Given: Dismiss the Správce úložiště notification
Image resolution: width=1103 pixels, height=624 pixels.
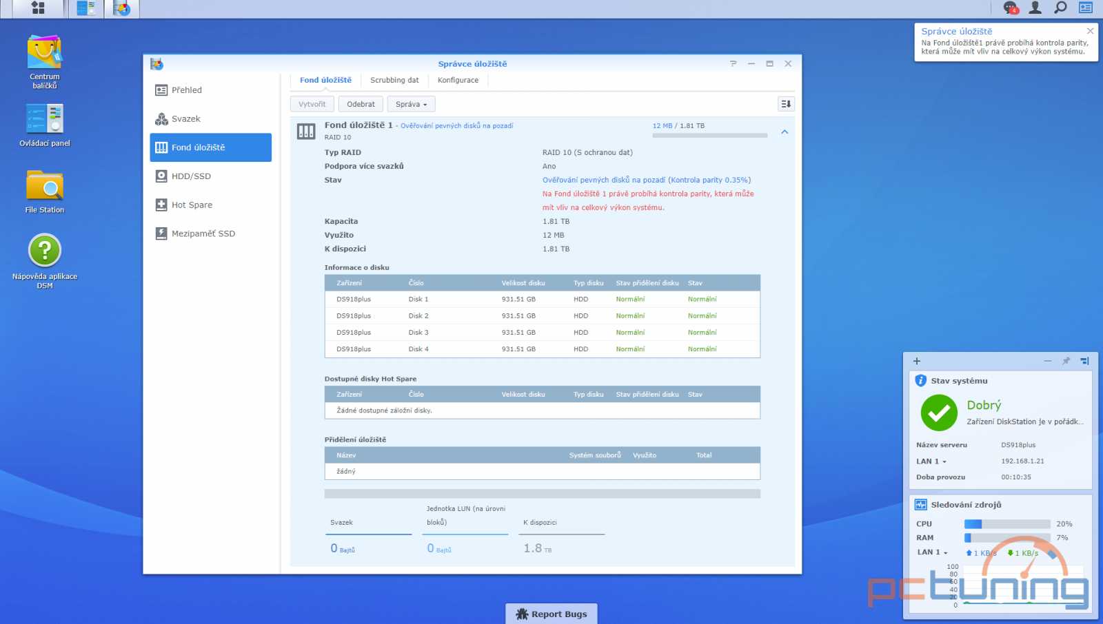Looking at the screenshot, I should (1090, 31).
